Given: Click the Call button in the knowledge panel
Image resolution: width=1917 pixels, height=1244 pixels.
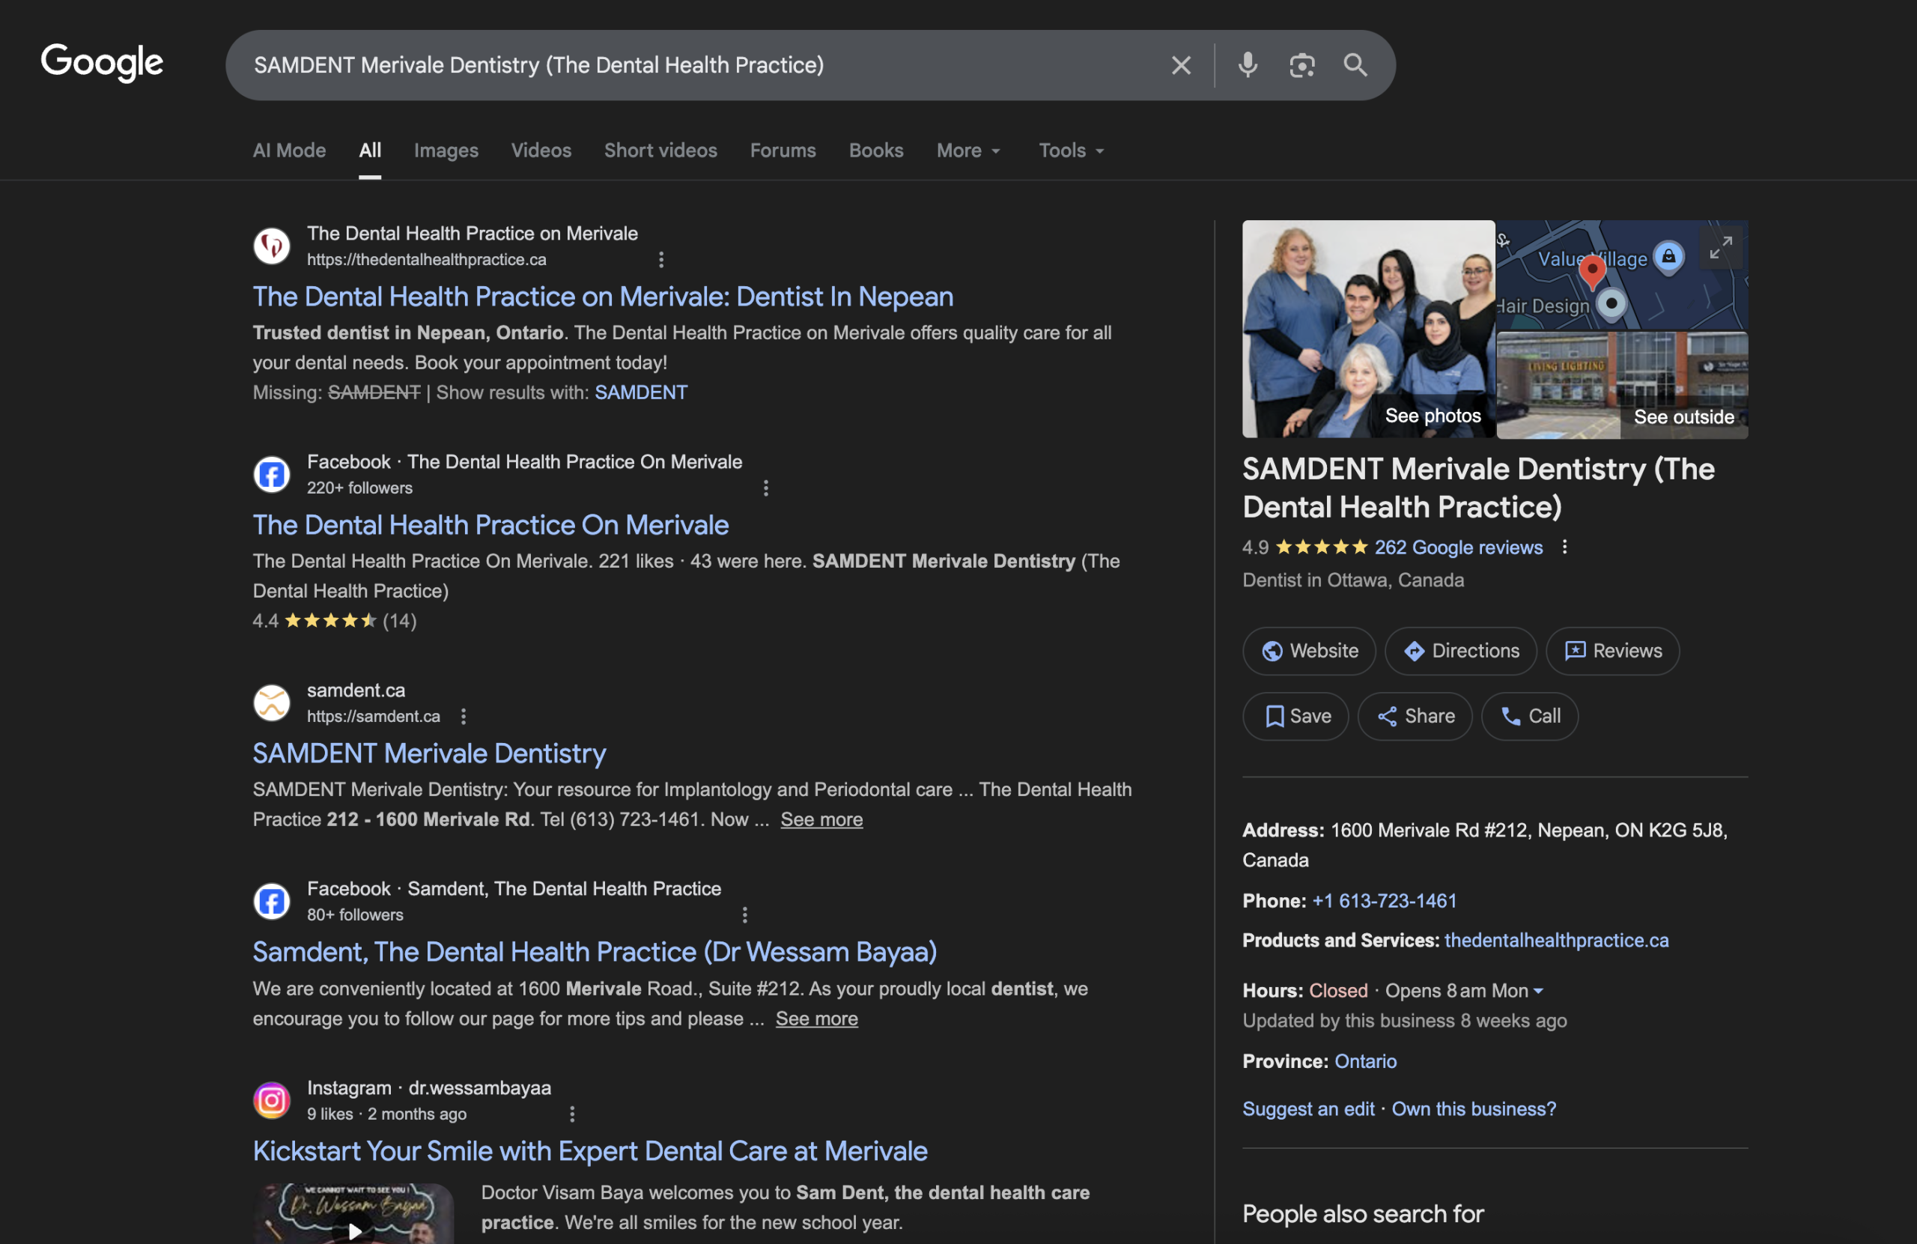Looking at the screenshot, I should (x=1529, y=715).
